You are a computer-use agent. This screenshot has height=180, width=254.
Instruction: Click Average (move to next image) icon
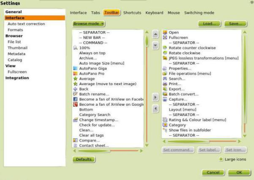click(75, 84)
